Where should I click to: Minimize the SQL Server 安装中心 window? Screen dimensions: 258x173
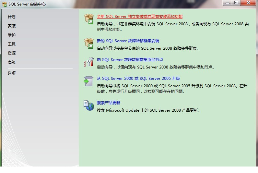[228, 3]
